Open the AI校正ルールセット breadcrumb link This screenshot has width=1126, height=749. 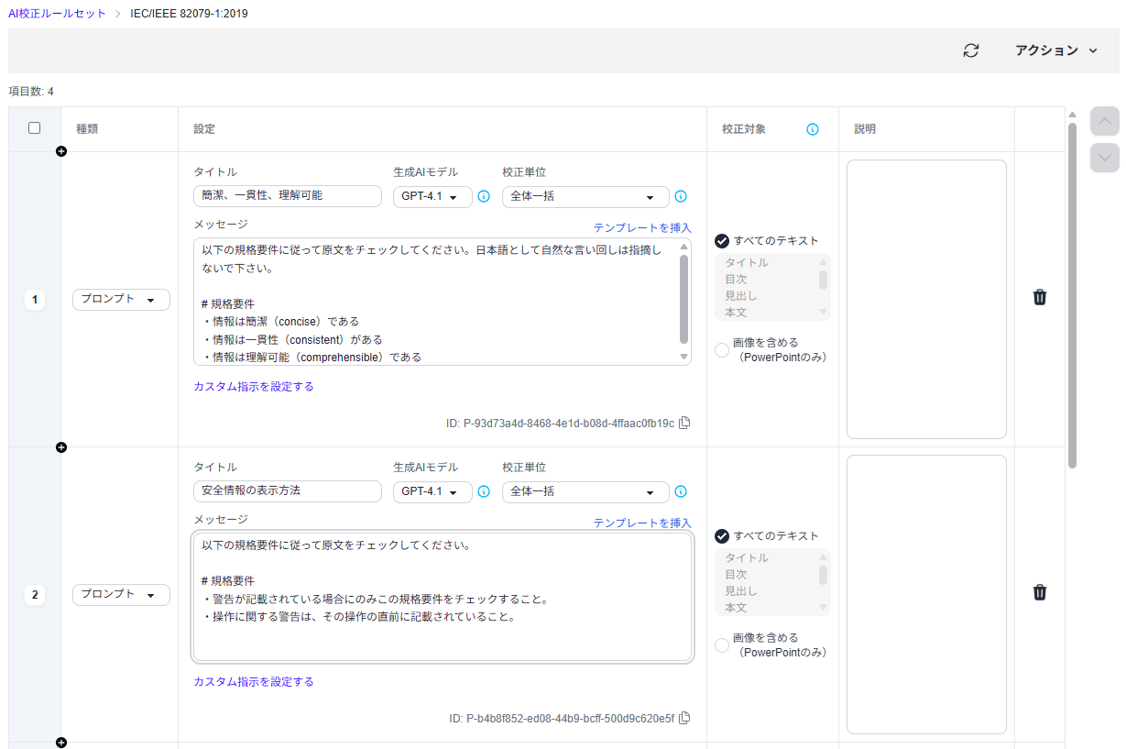[x=57, y=14]
